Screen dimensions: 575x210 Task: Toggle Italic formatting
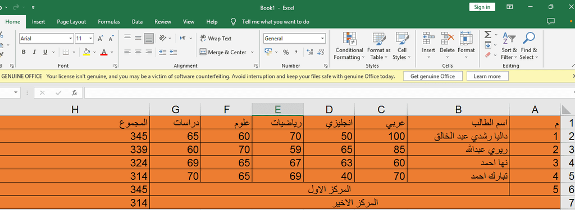click(34, 52)
